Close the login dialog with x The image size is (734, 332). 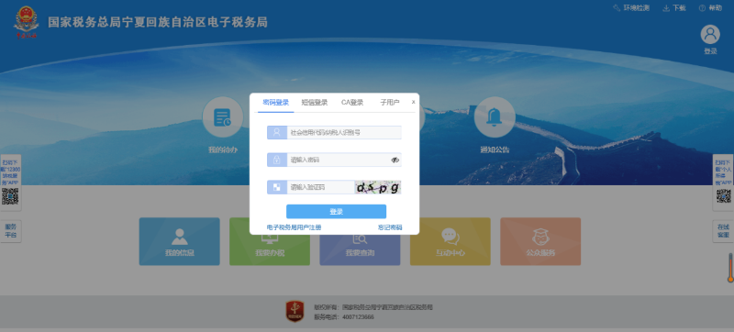click(x=414, y=102)
